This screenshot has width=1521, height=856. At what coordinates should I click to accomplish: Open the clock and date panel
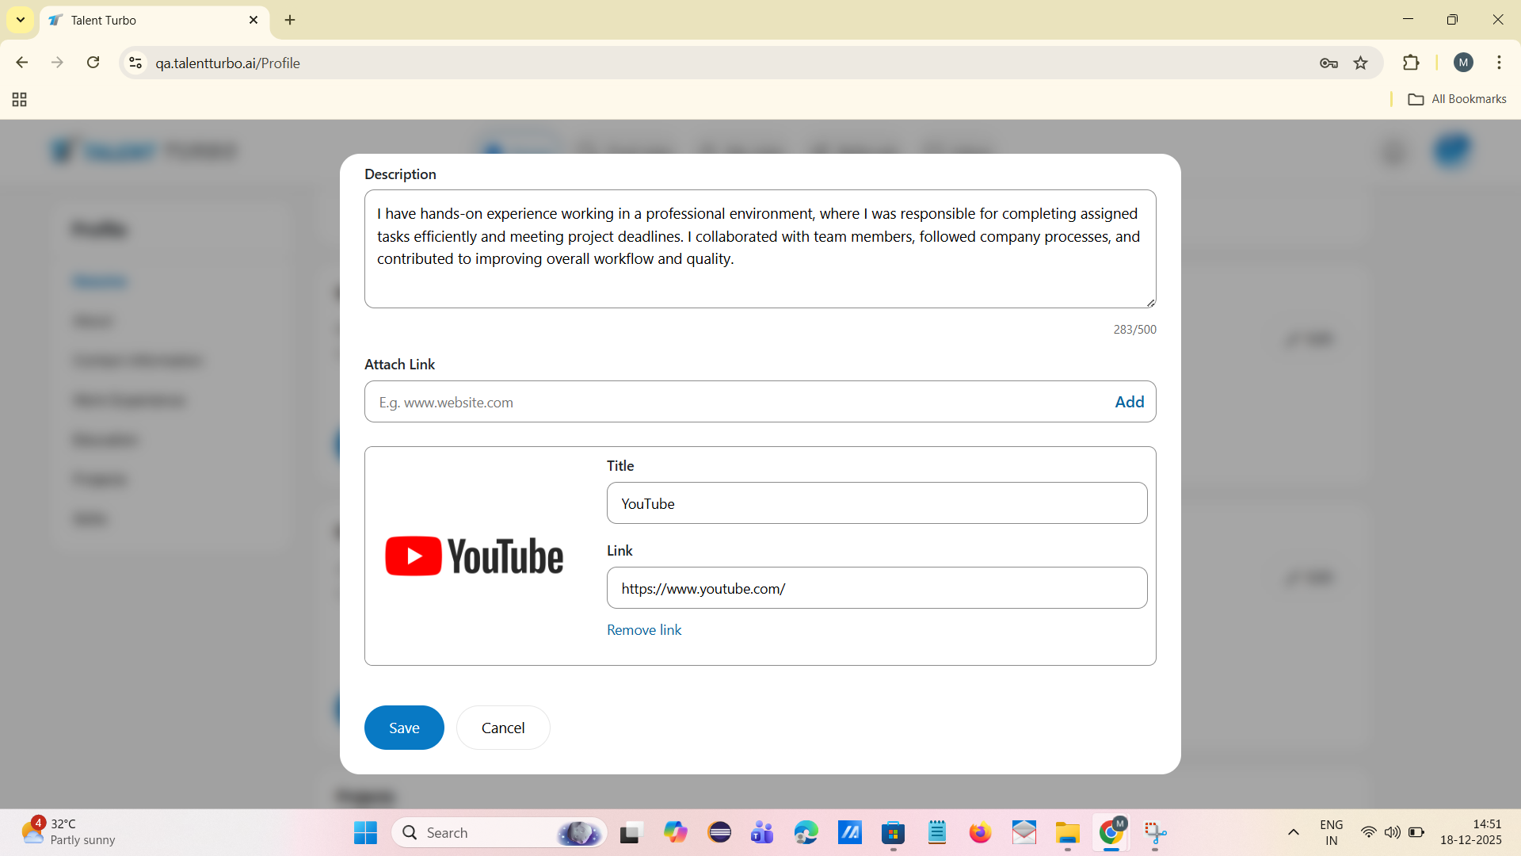(1470, 832)
